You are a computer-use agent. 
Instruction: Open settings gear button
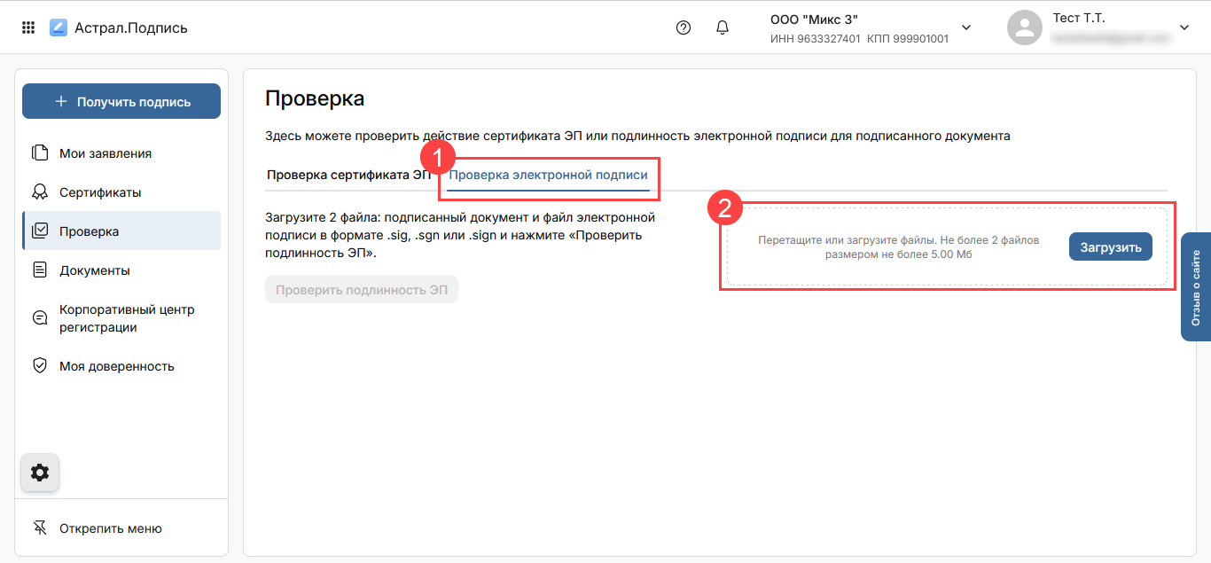click(x=40, y=473)
